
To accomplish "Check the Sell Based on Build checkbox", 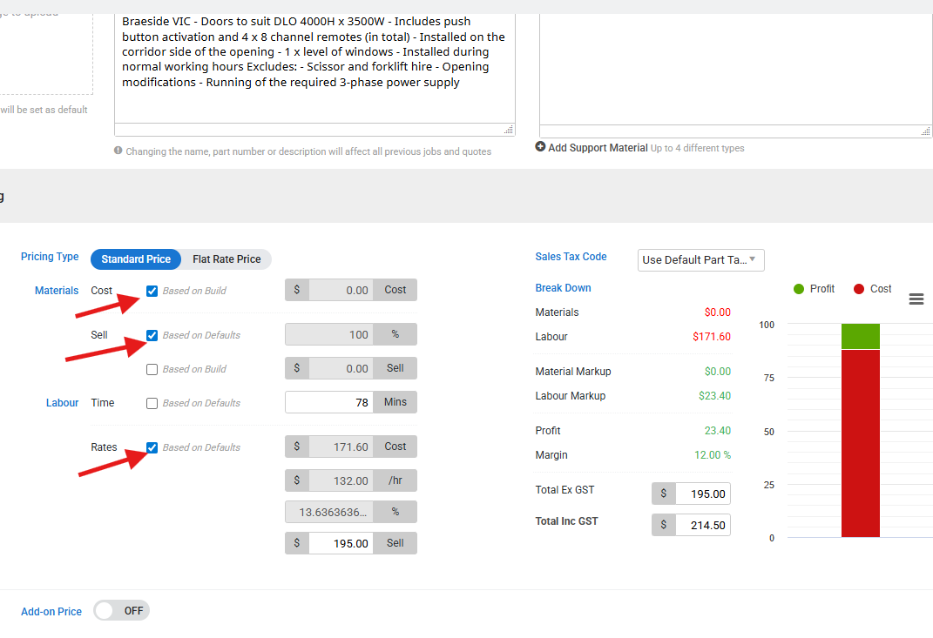I will pos(152,369).
